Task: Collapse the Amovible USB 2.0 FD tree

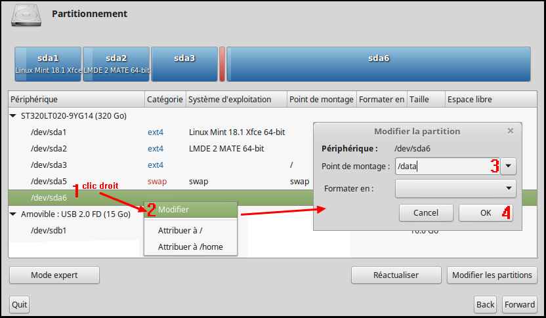Action: (x=14, y=214)
